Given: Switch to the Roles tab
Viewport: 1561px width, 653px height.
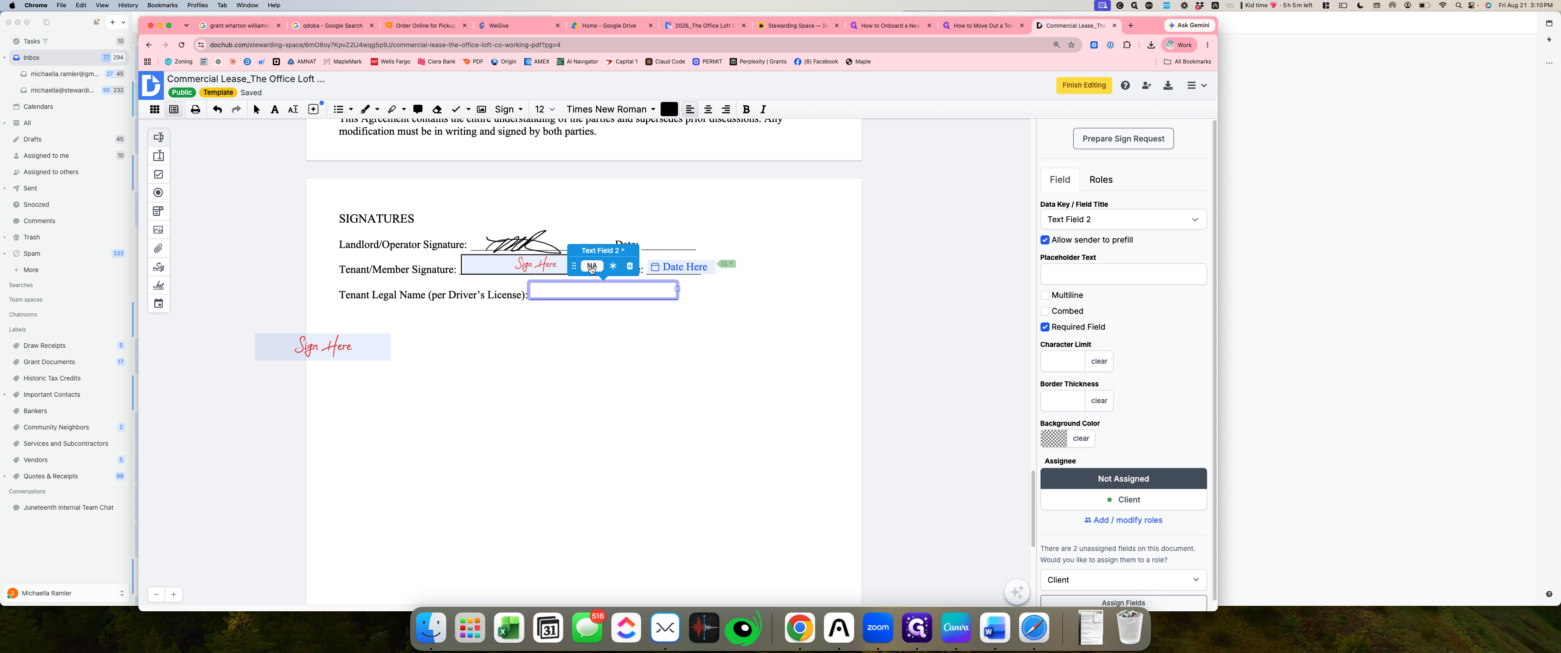Looking at the screenshot, I should [x=1100, y=179].
